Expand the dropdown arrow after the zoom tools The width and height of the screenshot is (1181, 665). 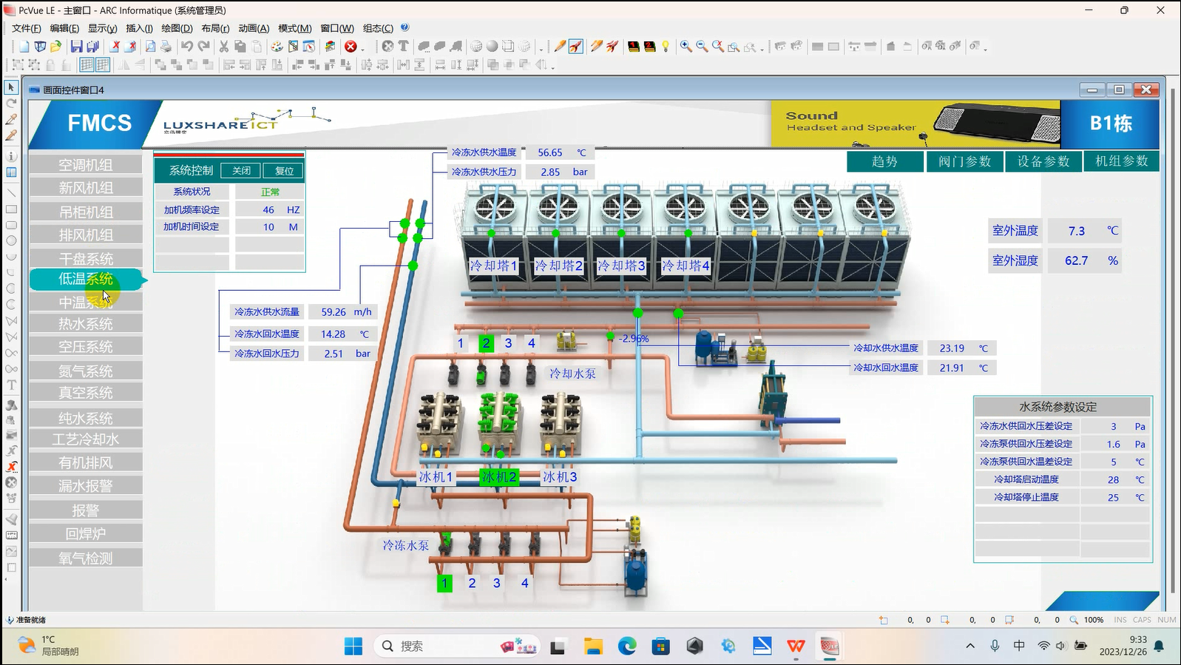(x=762, y=49)
